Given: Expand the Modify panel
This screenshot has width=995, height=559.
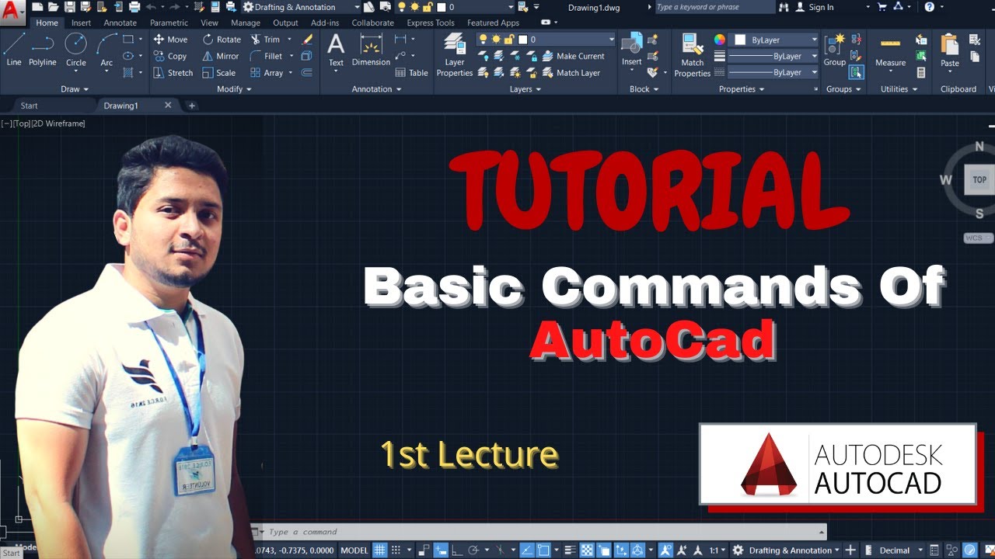Looking at the screenshot, I should tap(234, 89).
